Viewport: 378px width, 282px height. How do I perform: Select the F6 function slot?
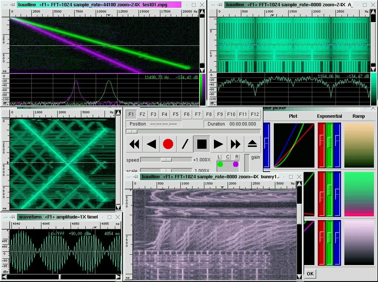tap(187, 114)
